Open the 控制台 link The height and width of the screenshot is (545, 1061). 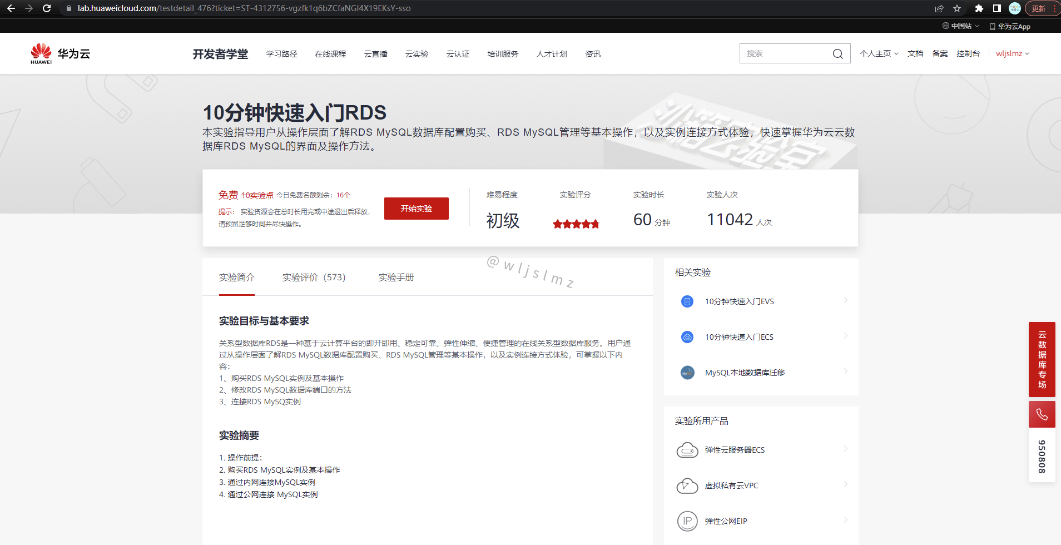(x=968, y=53)
